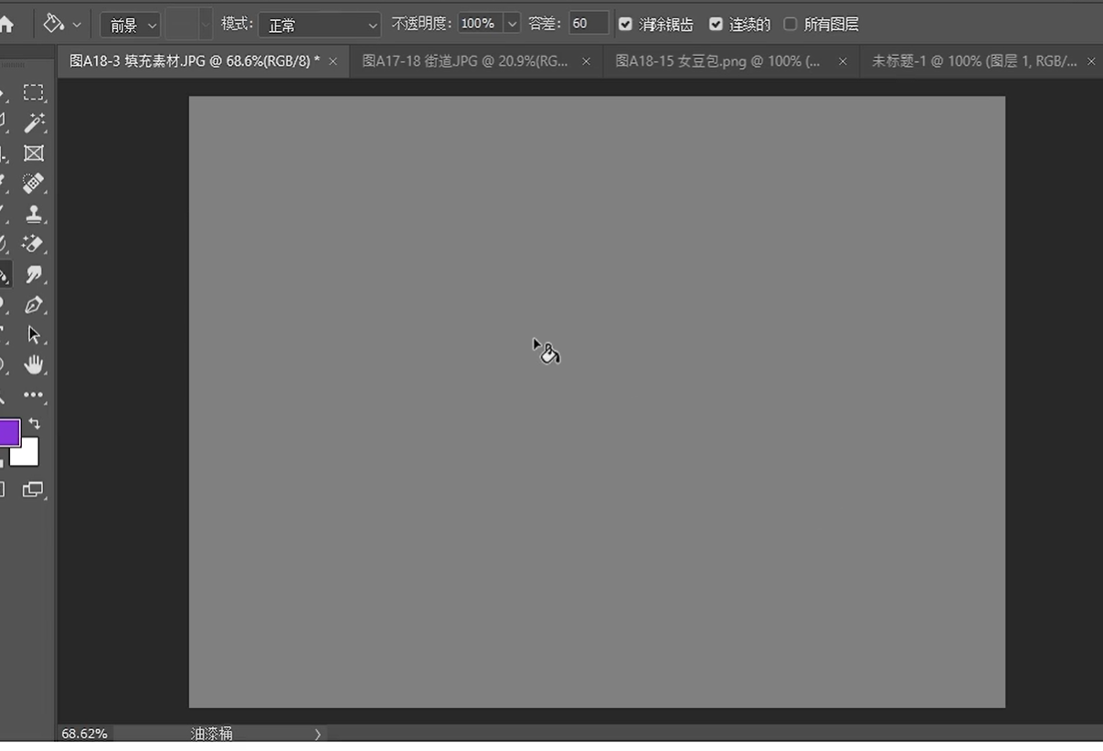Click the 不透明度 100% value field
The width and height of the screenshot is (1103, 751).
click(x=481, y=24)
